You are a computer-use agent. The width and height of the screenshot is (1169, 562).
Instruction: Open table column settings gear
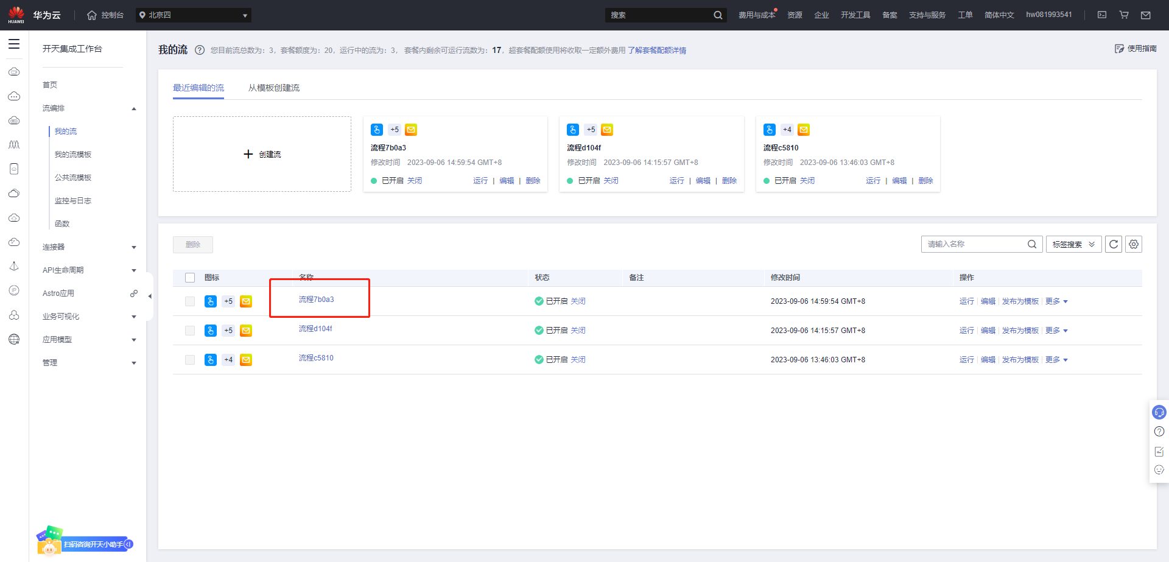[1134, 244]
